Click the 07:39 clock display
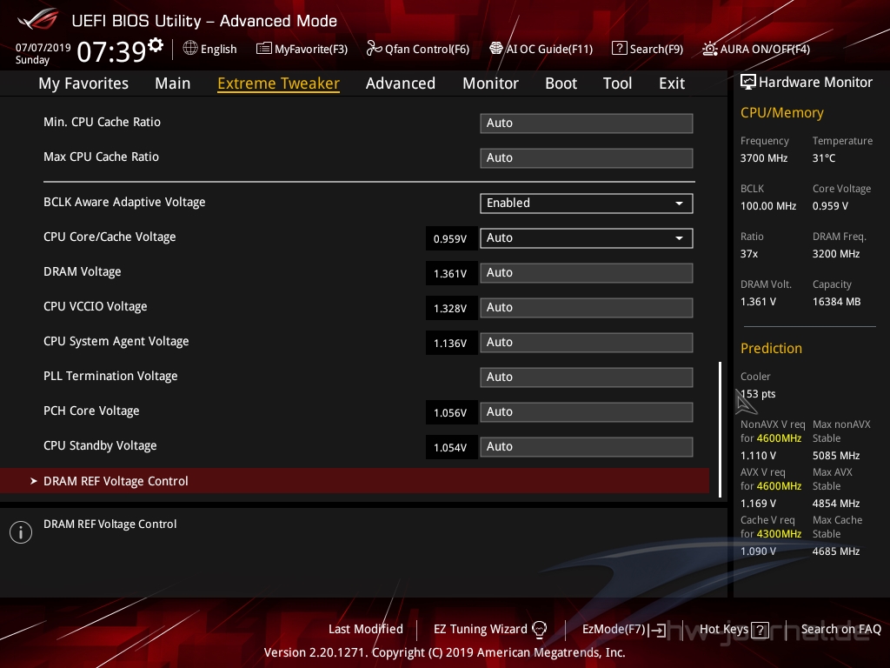 click(112, 51)
